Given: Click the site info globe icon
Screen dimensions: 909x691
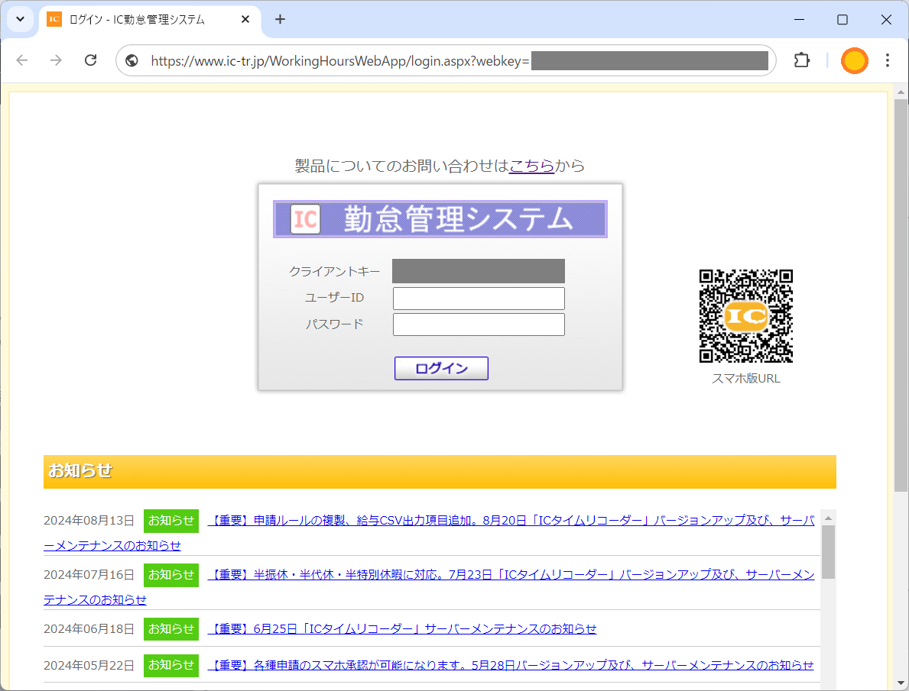Looking at the screenshot, I should [x=132, y=61].
